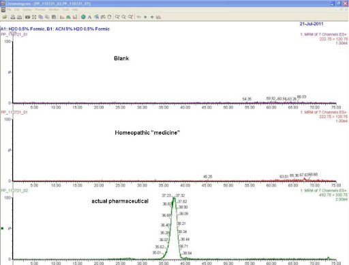Click the first magnifier zoom icon
The height and width of the screenshot is (265, 349).
(117, 17)
